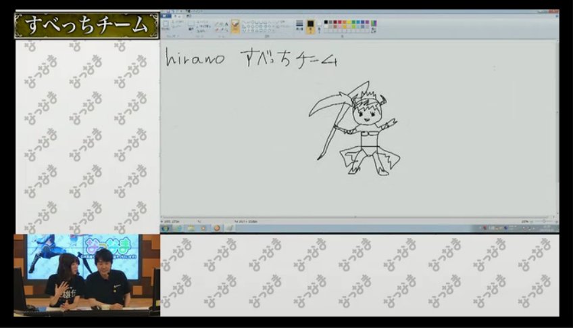
Task: Choose the green palette swatch
Action: 353,22
